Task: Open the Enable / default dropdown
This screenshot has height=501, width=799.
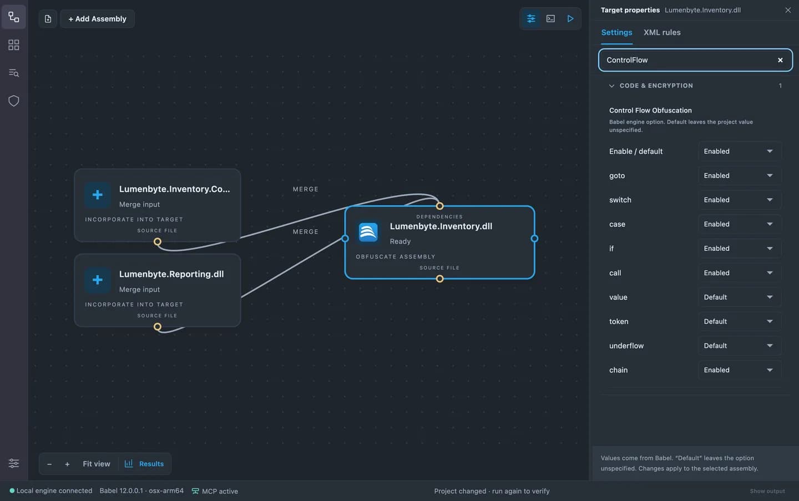Action: tap(739, 151)
